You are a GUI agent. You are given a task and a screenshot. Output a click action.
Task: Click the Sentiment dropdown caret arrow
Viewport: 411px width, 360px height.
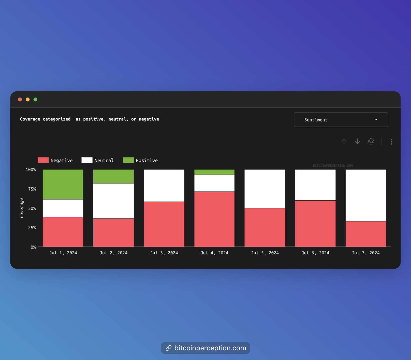[376, 120]
